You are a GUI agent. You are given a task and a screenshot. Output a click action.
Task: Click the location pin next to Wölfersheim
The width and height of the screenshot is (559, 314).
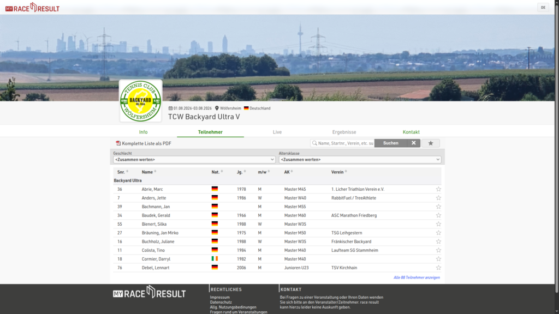tap(217, 108)
